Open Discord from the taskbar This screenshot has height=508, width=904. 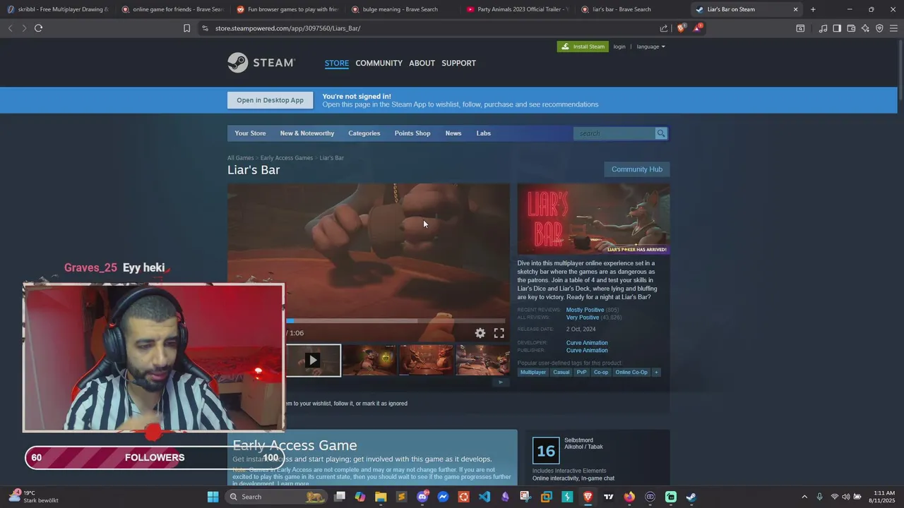coord(422,497)
